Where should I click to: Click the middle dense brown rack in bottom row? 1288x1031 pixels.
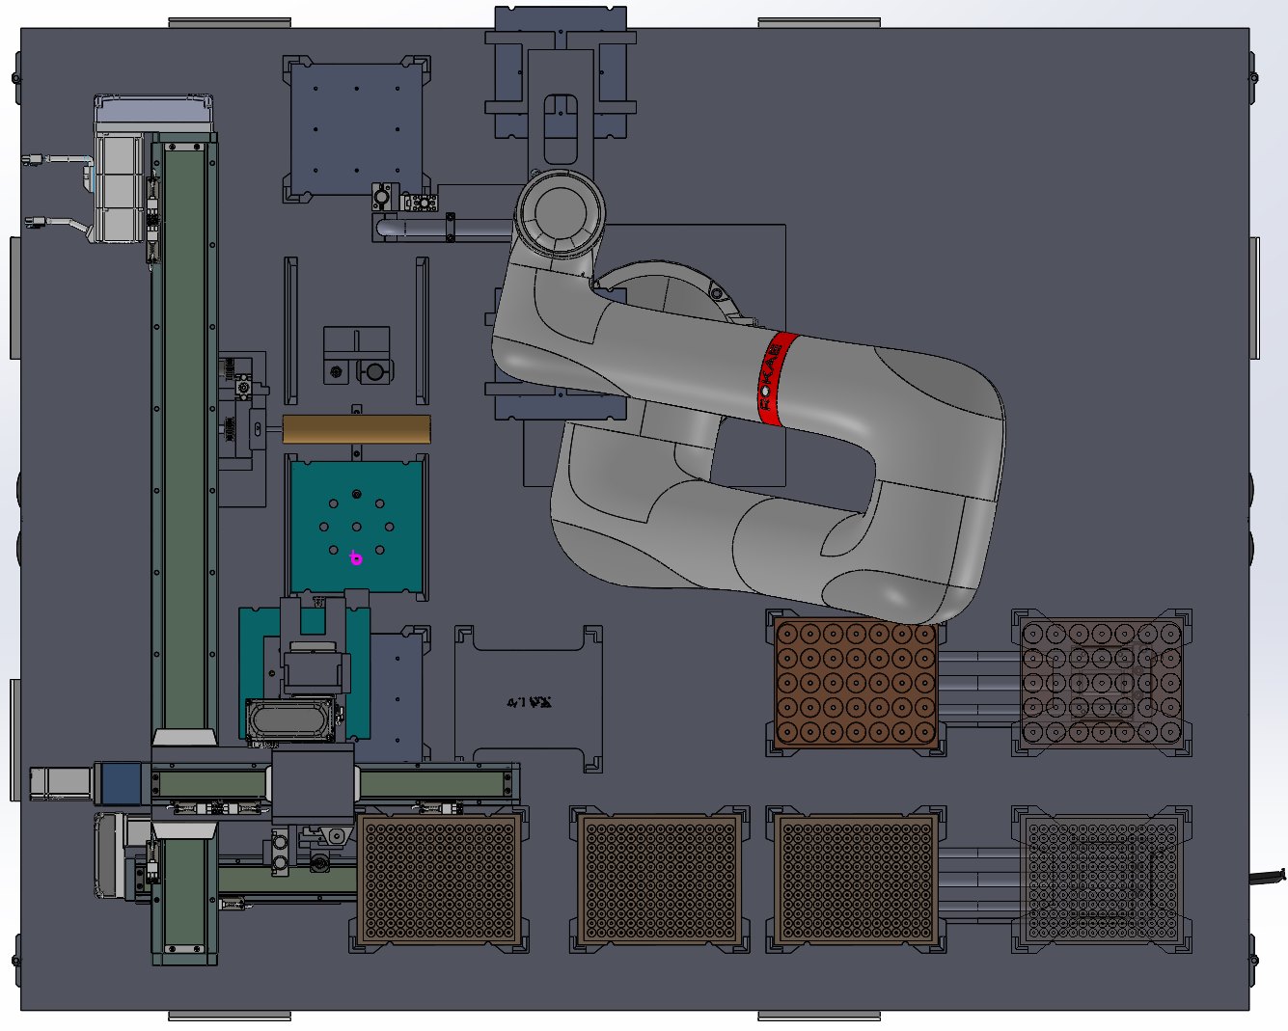[x=661, y=880]
